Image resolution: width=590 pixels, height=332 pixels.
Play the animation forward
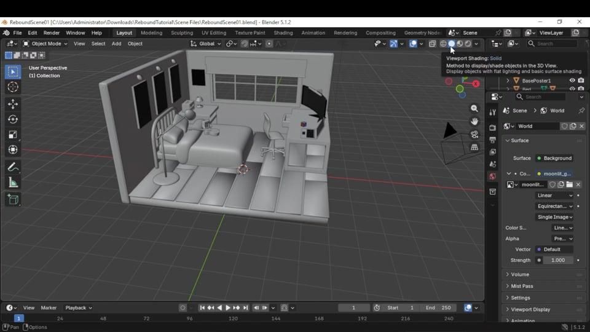click(x=227, y=307)
